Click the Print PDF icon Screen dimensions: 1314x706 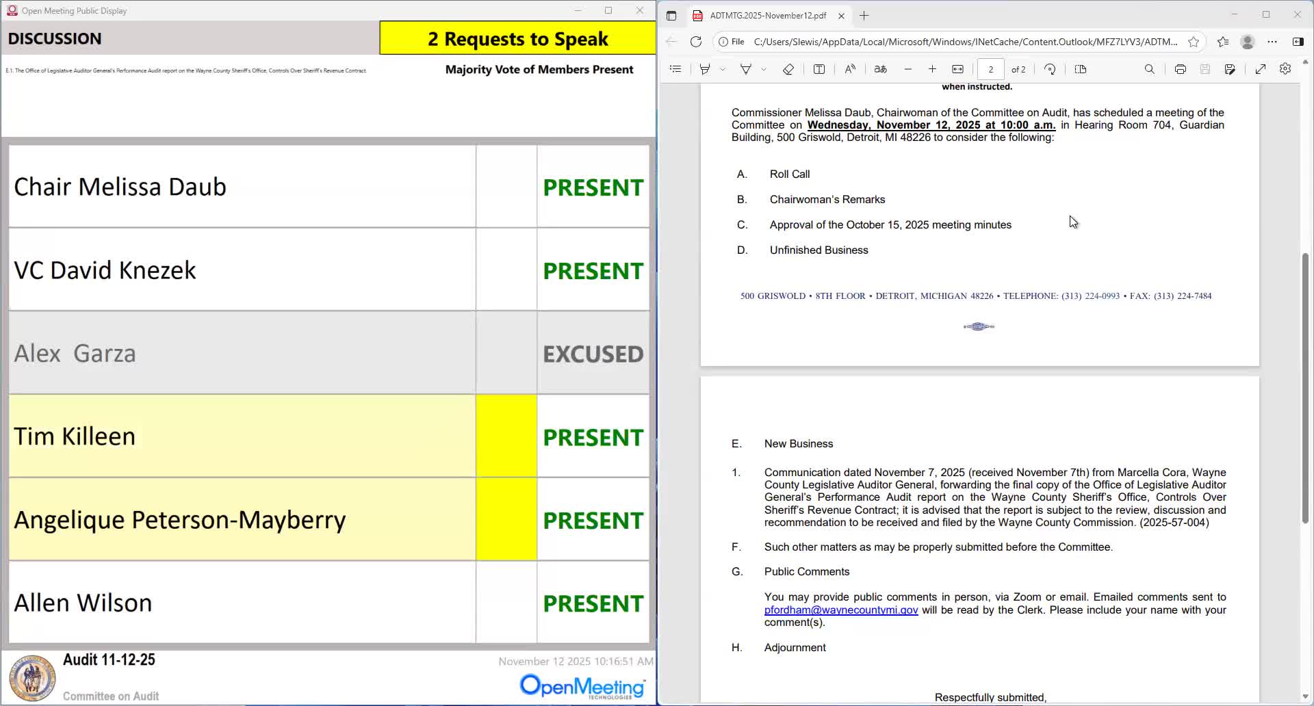coord(1180,69)
